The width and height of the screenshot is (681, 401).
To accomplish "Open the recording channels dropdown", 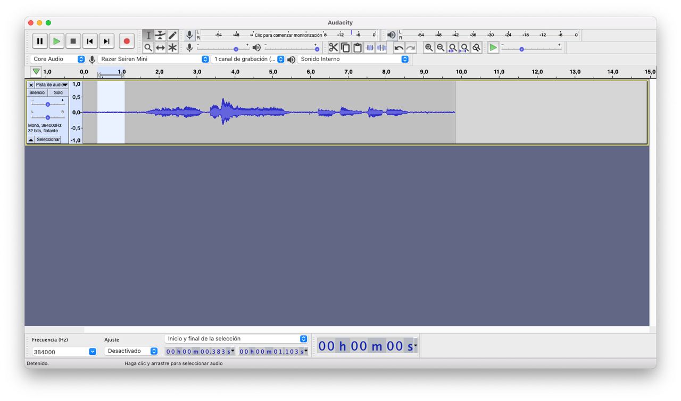I will pos(248,59).
